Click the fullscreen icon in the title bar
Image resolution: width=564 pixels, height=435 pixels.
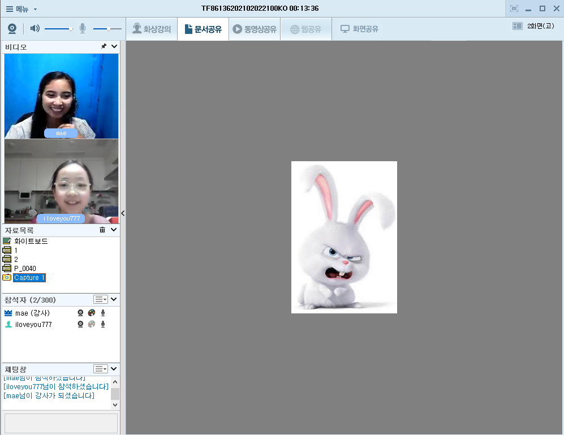click(514, 8)
